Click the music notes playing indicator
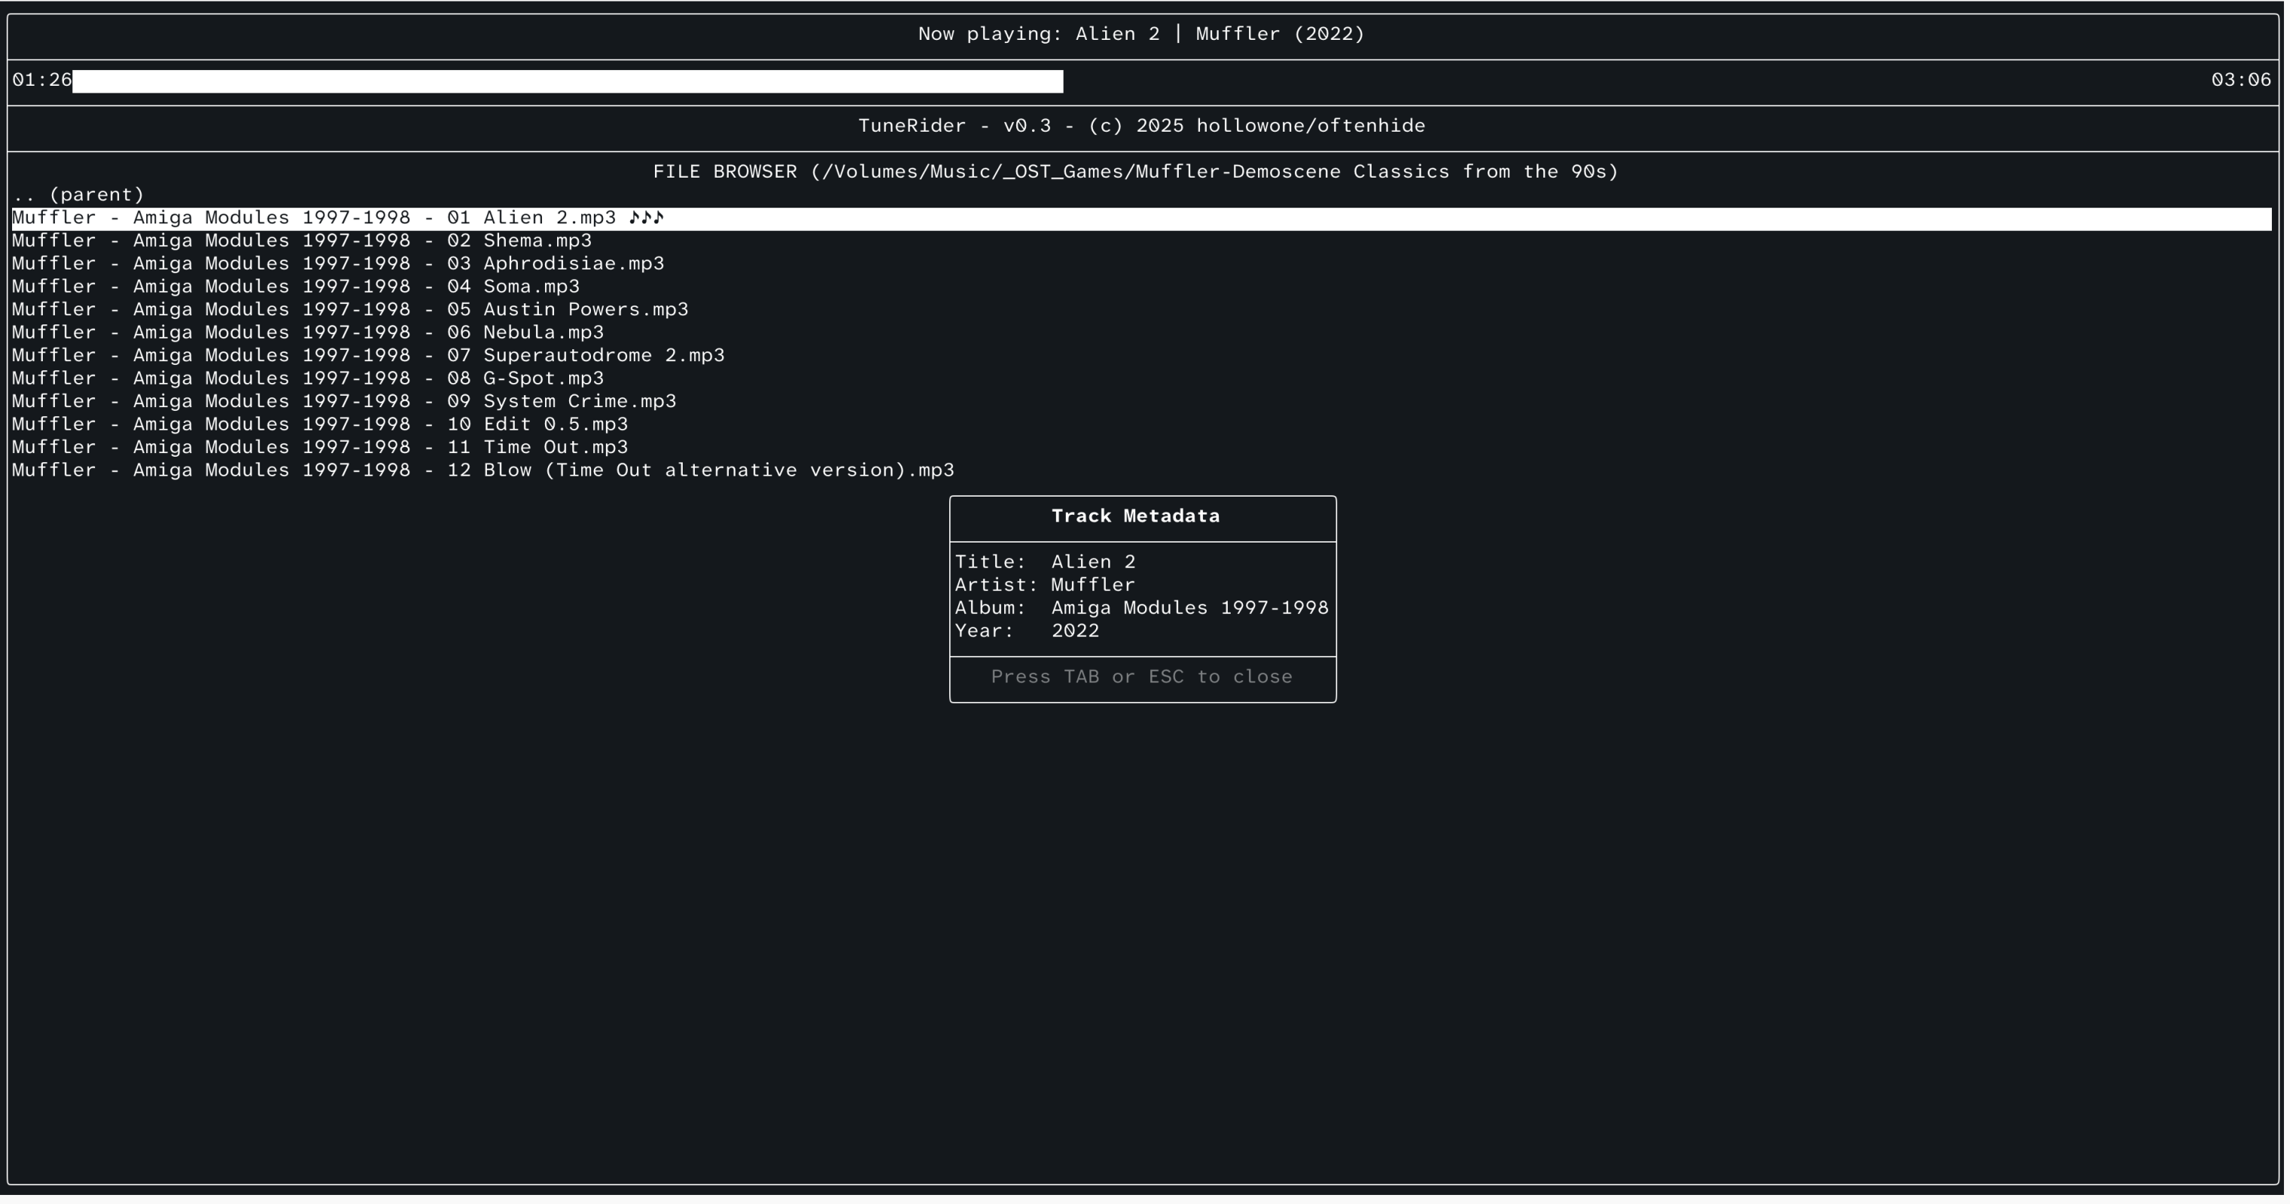Screen dimensions: 2290x1204 (647, 218)
